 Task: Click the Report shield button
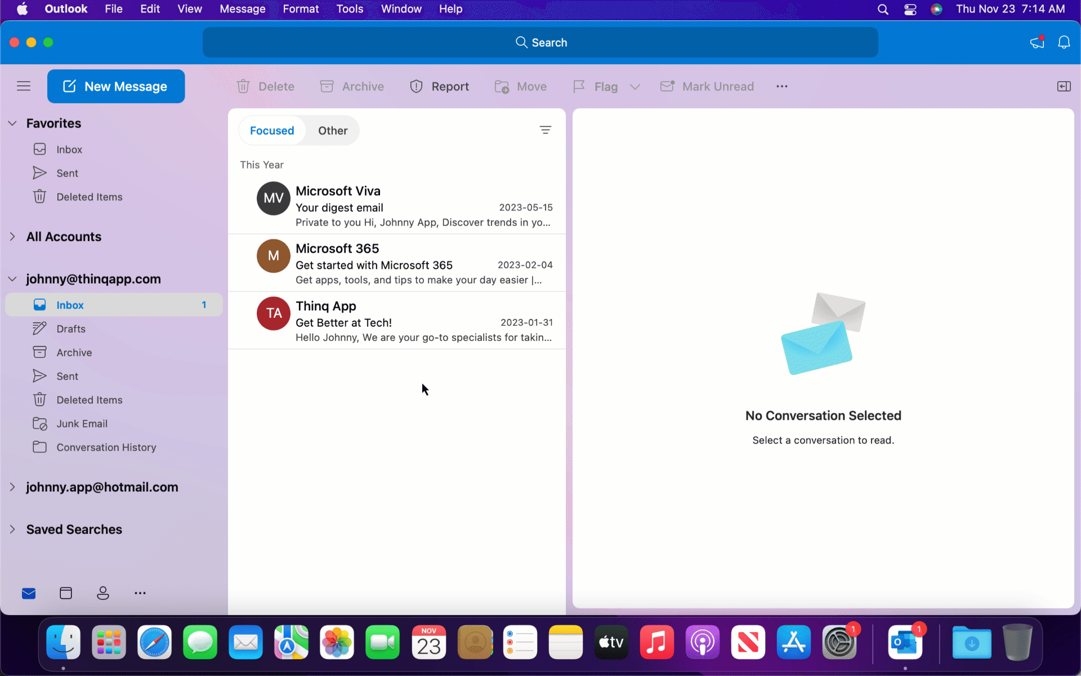click(x=439, y=86)
